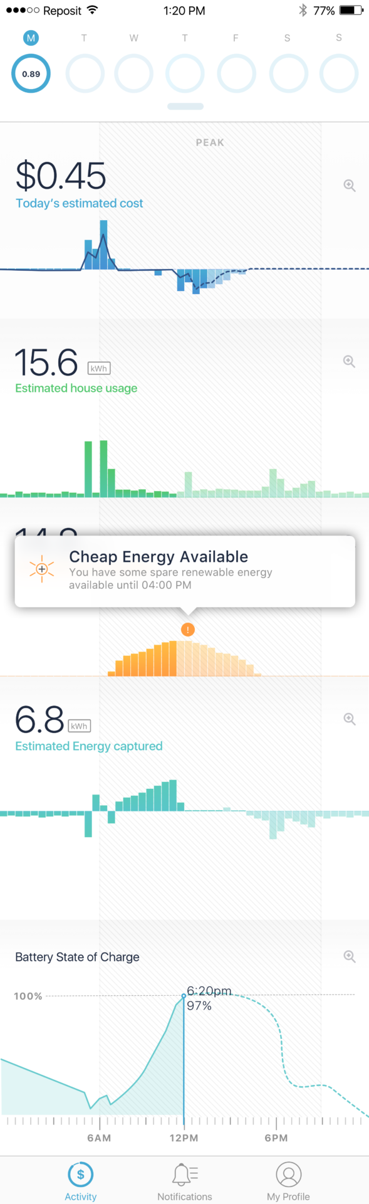Image resolution: width=369 pixels, height=1204 pixels.
Task: Tap zoom icon beside Today's estimated cost
Action: coord(350,186)
